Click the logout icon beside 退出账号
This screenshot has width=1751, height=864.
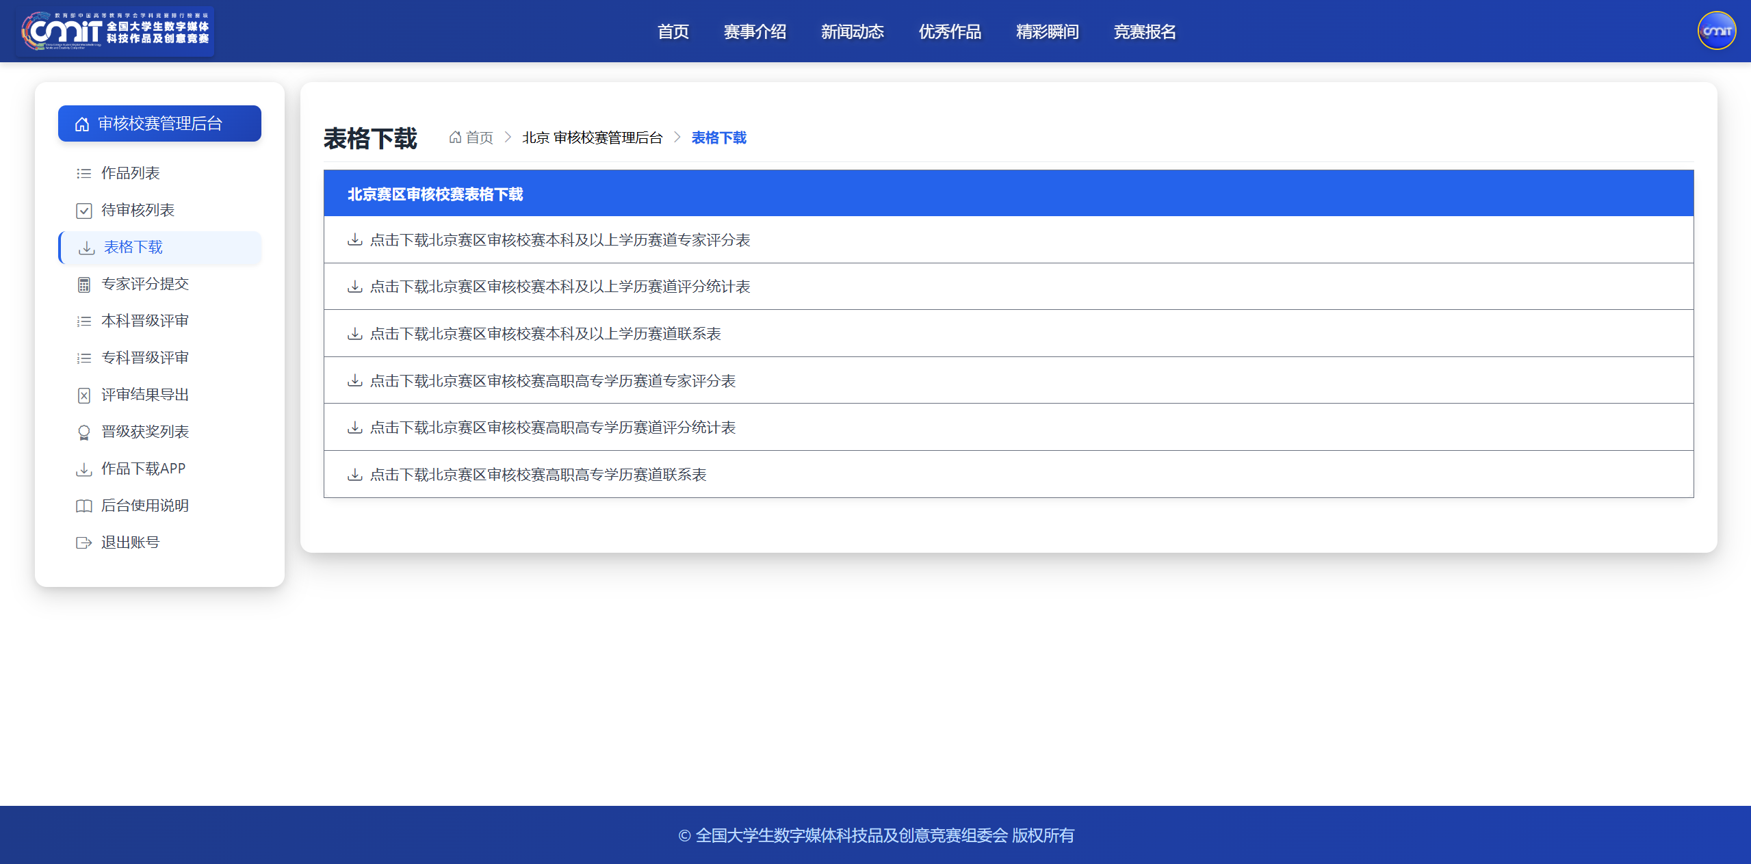(x=83, y=543)
